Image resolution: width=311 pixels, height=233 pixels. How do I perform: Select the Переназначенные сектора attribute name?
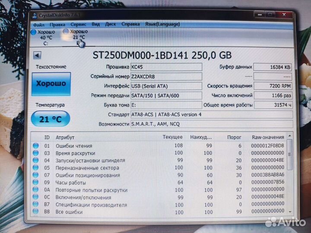click(x=87, y=168)
